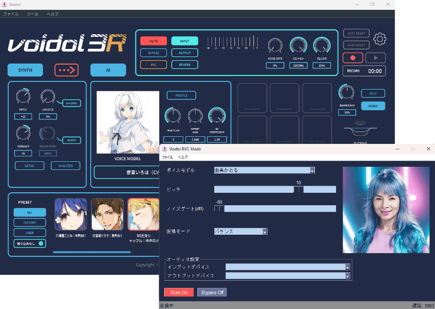Viewport: 435px width, 309px height.
Task: Open the DETAIL settings
Action: [x=29, y=166]
